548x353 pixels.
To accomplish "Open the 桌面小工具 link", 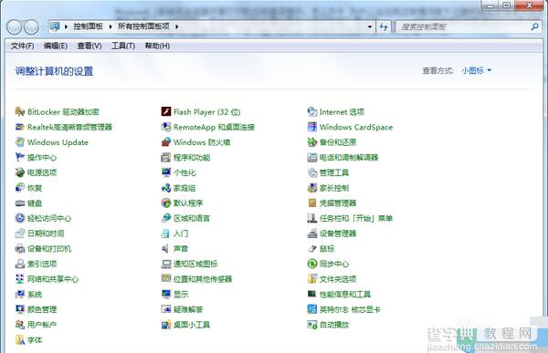I will click(x=192, y=325).
